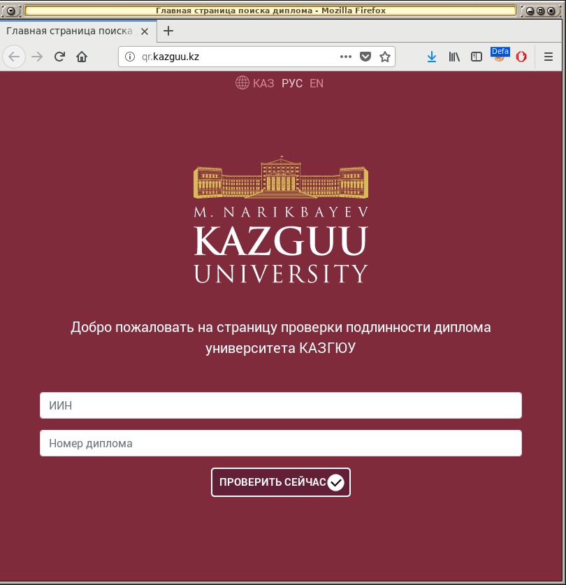Image resolution: width=566 pixels, height=585 pixels.
Task: Focus the Номер диплома input field
Action: coord(281,443)
